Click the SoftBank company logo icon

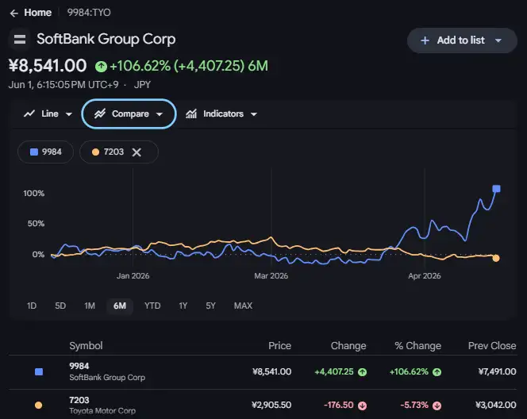click(20, 40)
